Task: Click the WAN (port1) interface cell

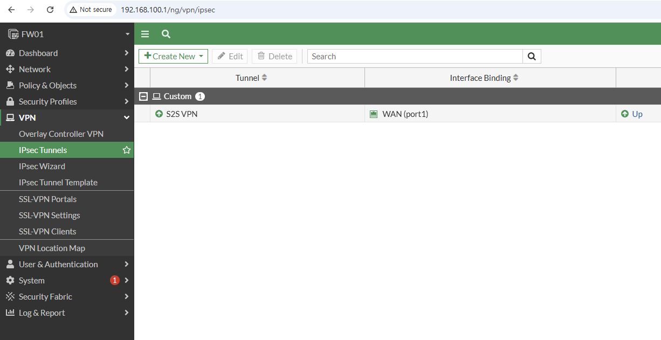Action: (x=490, y=114)
